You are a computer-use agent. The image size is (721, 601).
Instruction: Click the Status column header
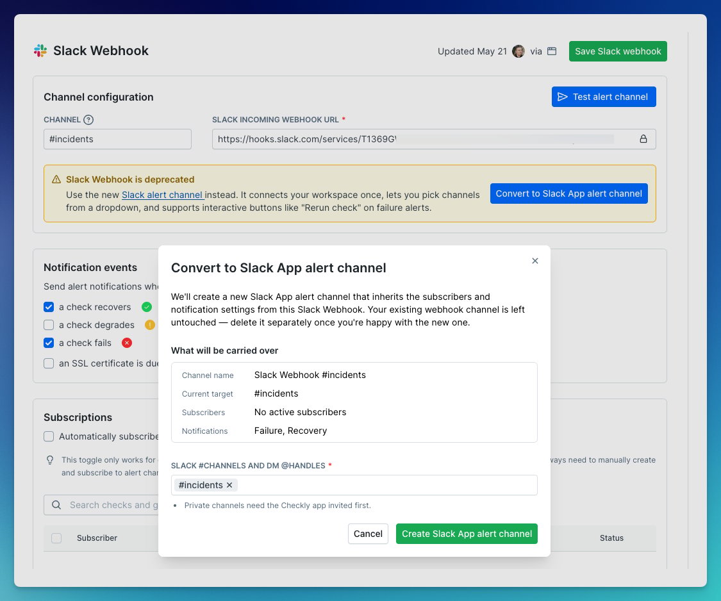click(611, 538)
